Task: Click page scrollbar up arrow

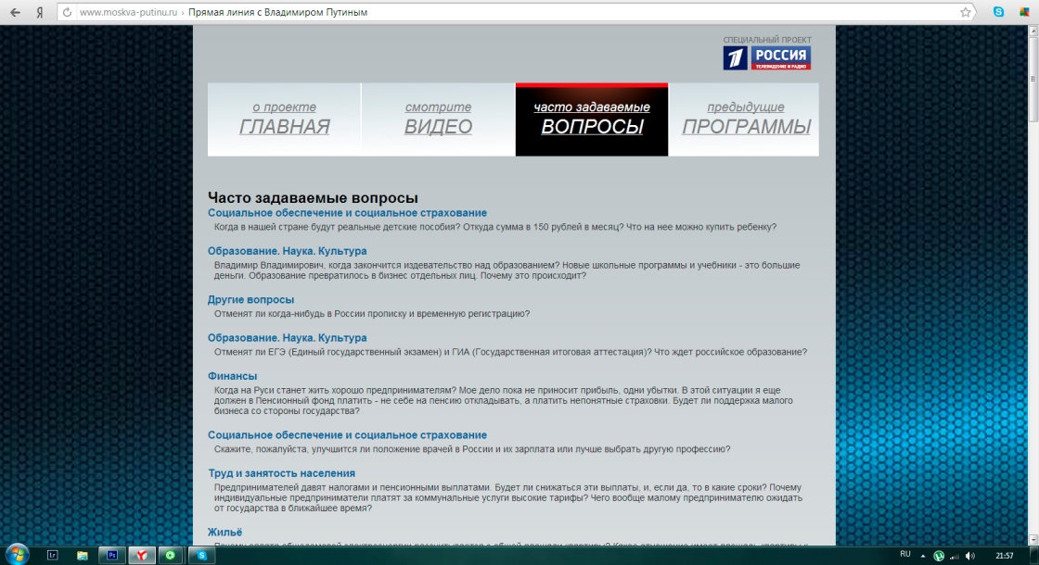Action: pyautogui.click(x=1033, y=31)
